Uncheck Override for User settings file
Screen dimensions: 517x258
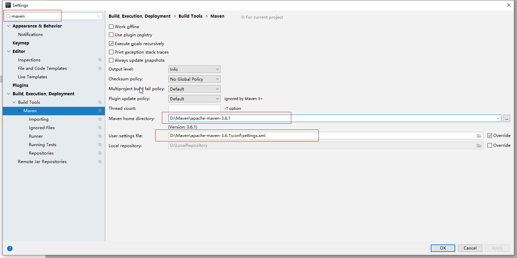click(x=490, y=136)
